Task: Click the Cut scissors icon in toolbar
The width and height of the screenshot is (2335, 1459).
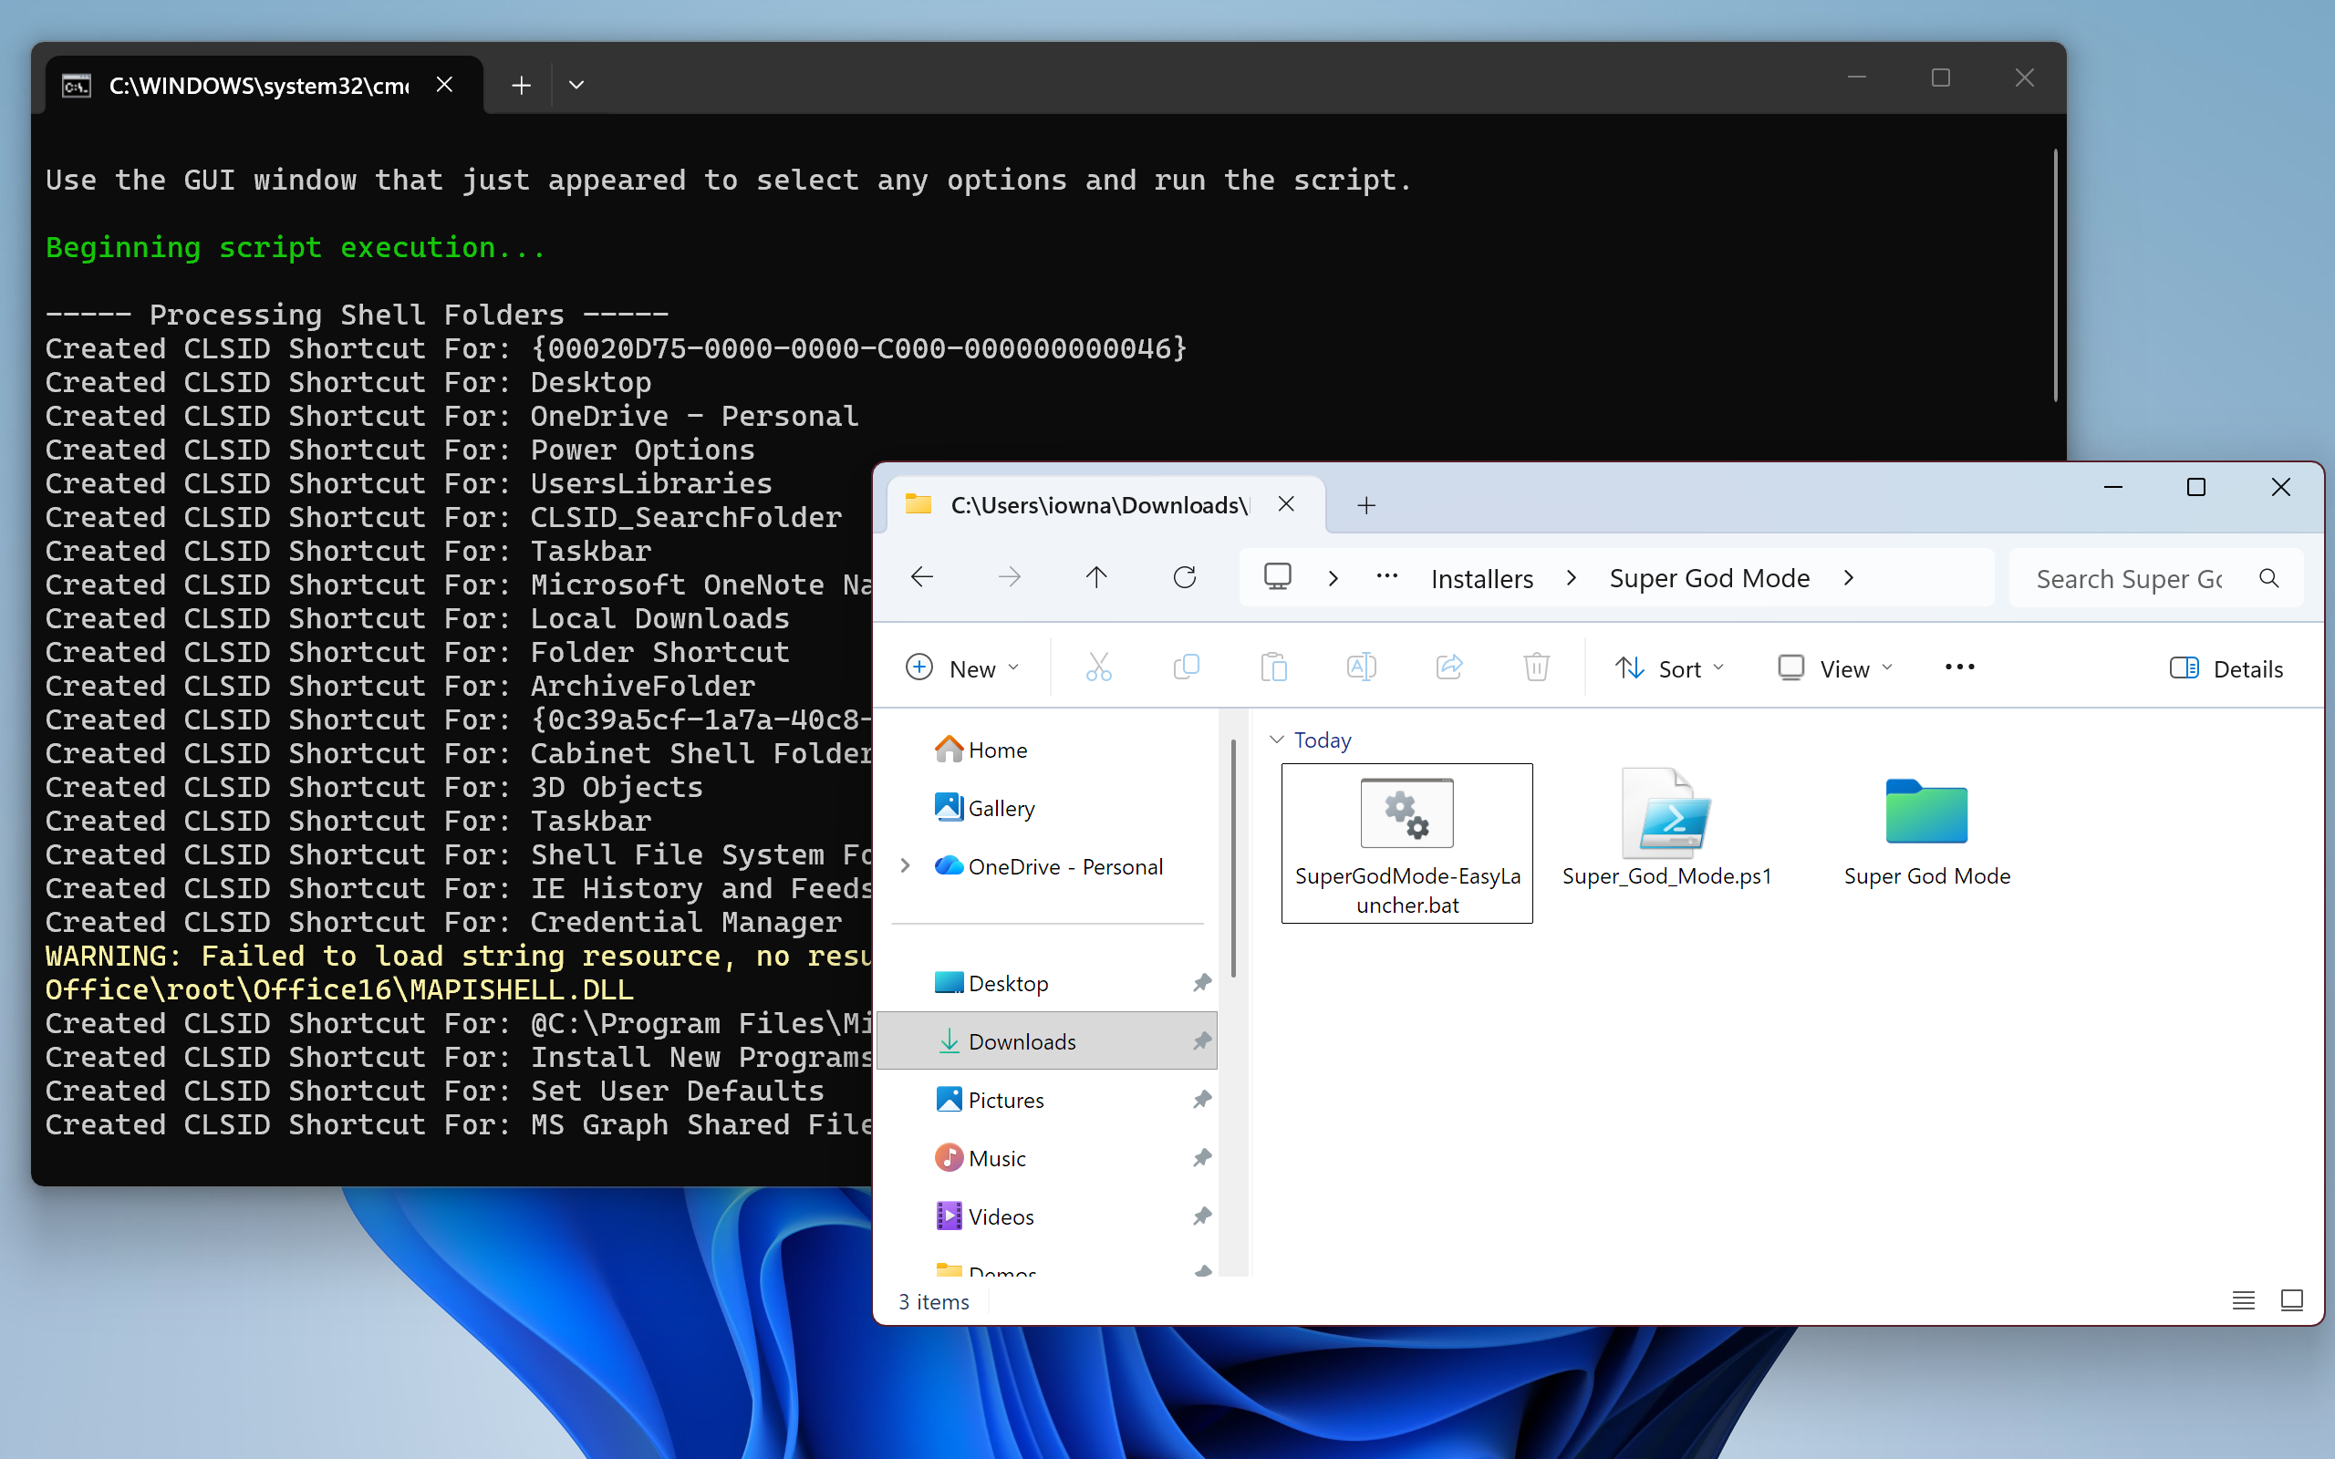Action: point(1098,667)
